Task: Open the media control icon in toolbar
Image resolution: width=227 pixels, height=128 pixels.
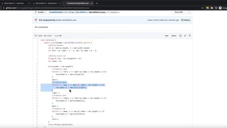Action: pyautogui.click(x=216, y=8)
